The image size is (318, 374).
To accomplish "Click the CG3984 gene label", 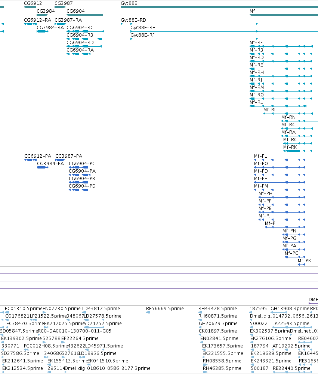I will (46, 11).
